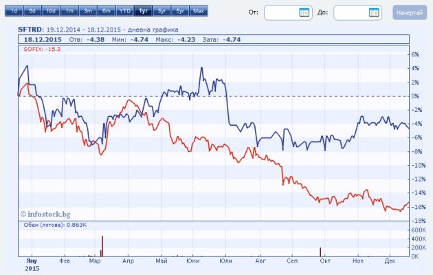Click the 600K volume axis label
Image resolution: width=433 pixels, height=275 pixels.
[x=419, y=230]
